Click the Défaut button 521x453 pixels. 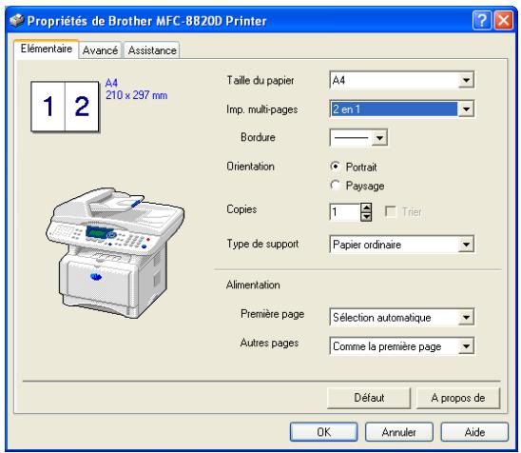[x=369, y=398]
